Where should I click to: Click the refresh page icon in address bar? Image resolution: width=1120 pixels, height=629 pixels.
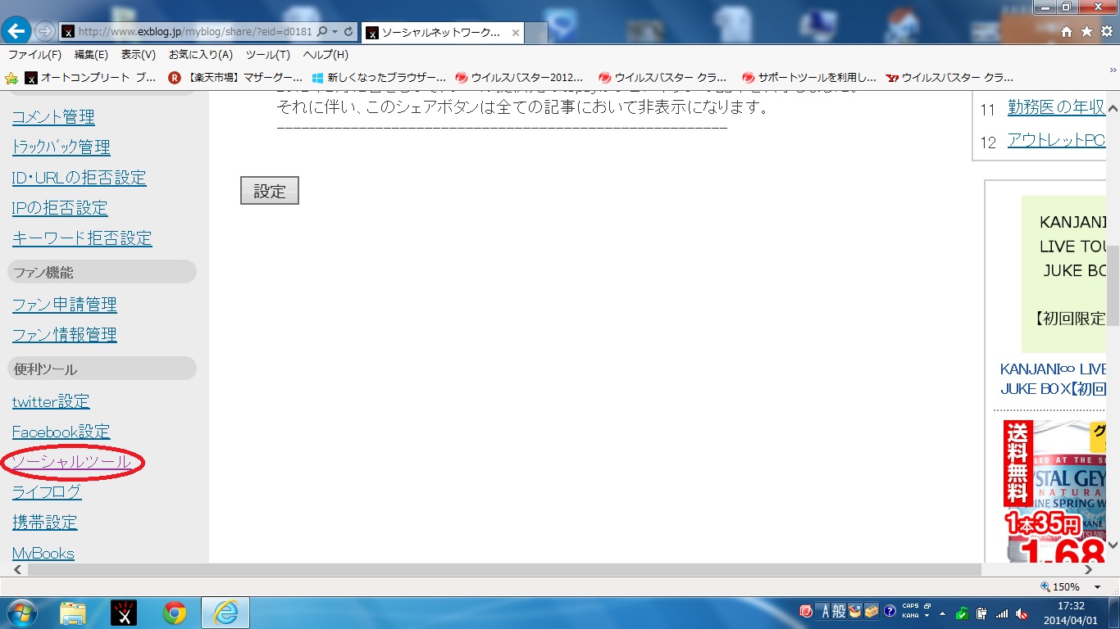click(x=349, y=32)
